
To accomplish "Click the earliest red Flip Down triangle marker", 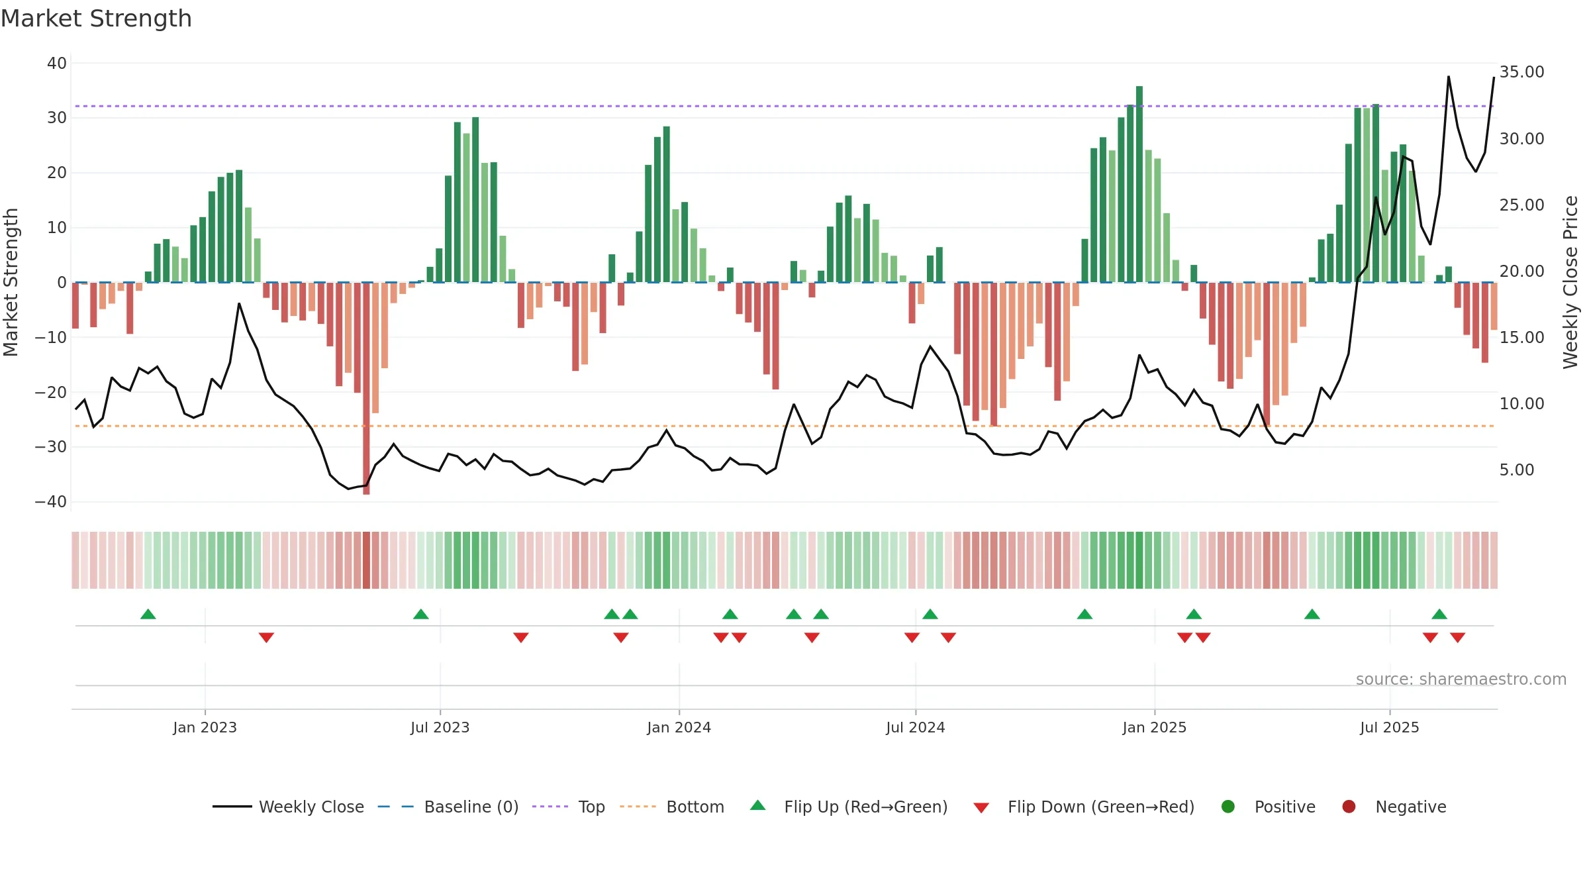I will [x=266, y=638].
